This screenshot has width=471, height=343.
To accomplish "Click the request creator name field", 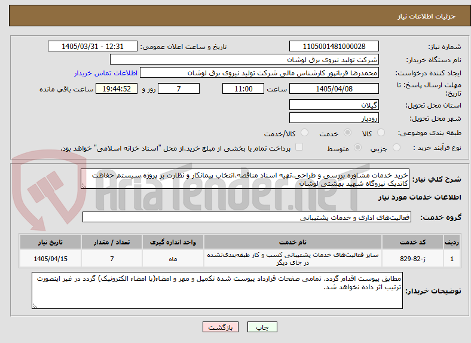I will 259,73.
